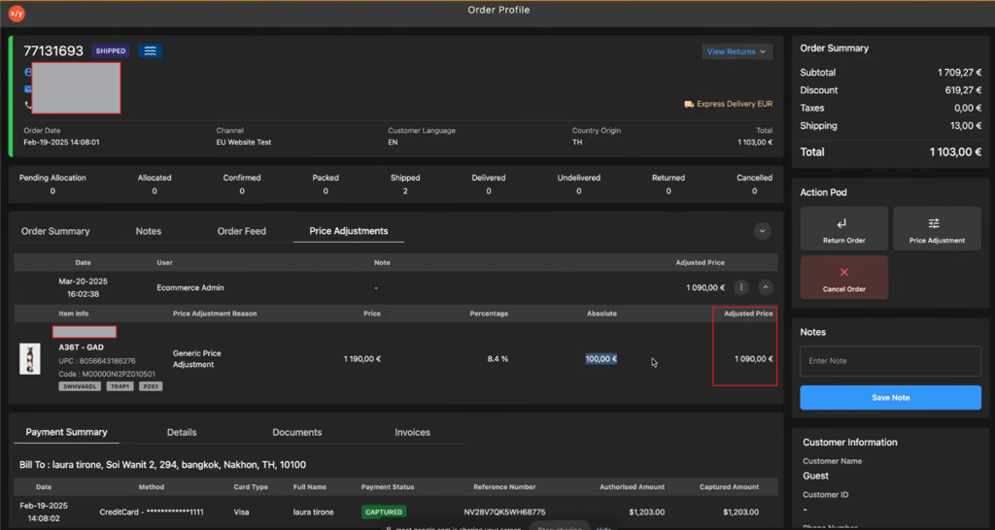Click the Ecommerce Admin user cell
Screen dimensions: 995x530
pyautogui.click(x=190, y=287)
